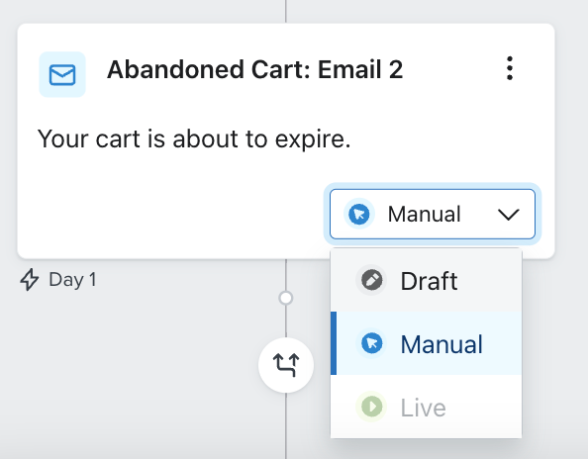
Task: Click the cursor icon inside status box
Action: [359, 214]
